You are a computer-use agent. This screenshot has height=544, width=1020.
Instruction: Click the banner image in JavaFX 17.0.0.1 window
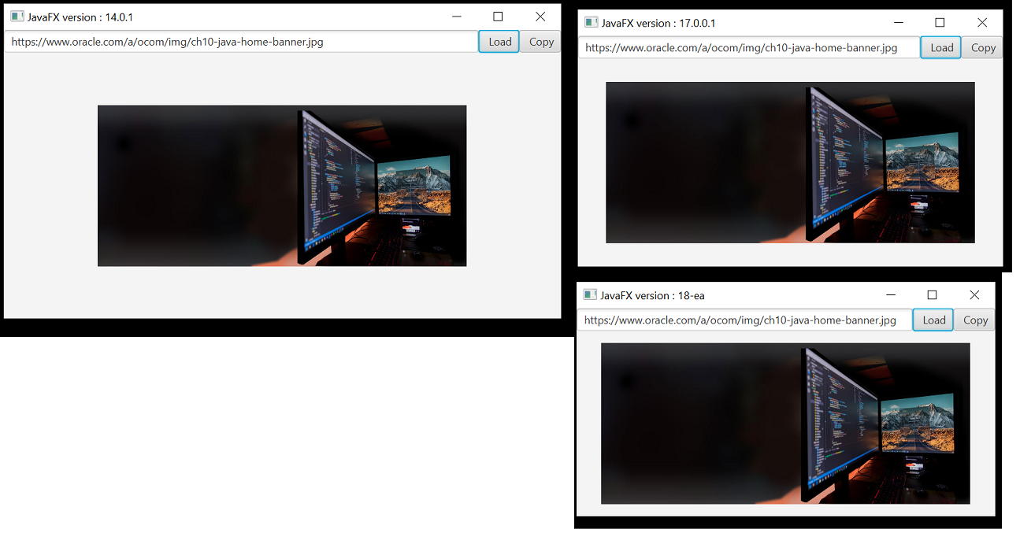pos(790,162)
